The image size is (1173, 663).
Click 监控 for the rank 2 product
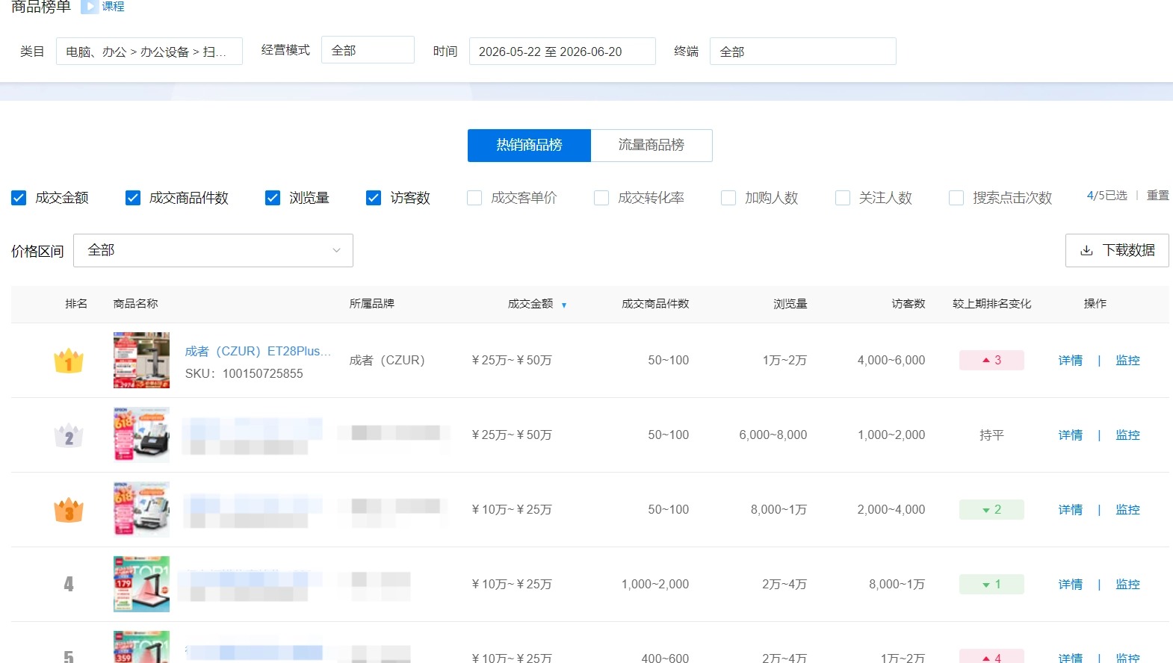click(x=1127, y=435)
